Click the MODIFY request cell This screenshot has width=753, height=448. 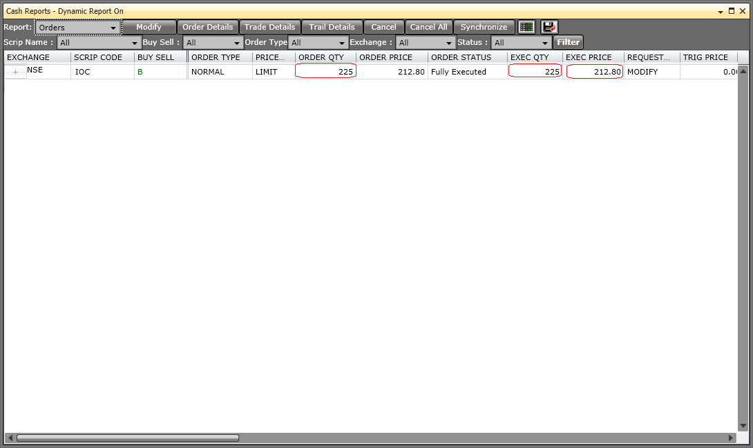click(x=651, y=72)
